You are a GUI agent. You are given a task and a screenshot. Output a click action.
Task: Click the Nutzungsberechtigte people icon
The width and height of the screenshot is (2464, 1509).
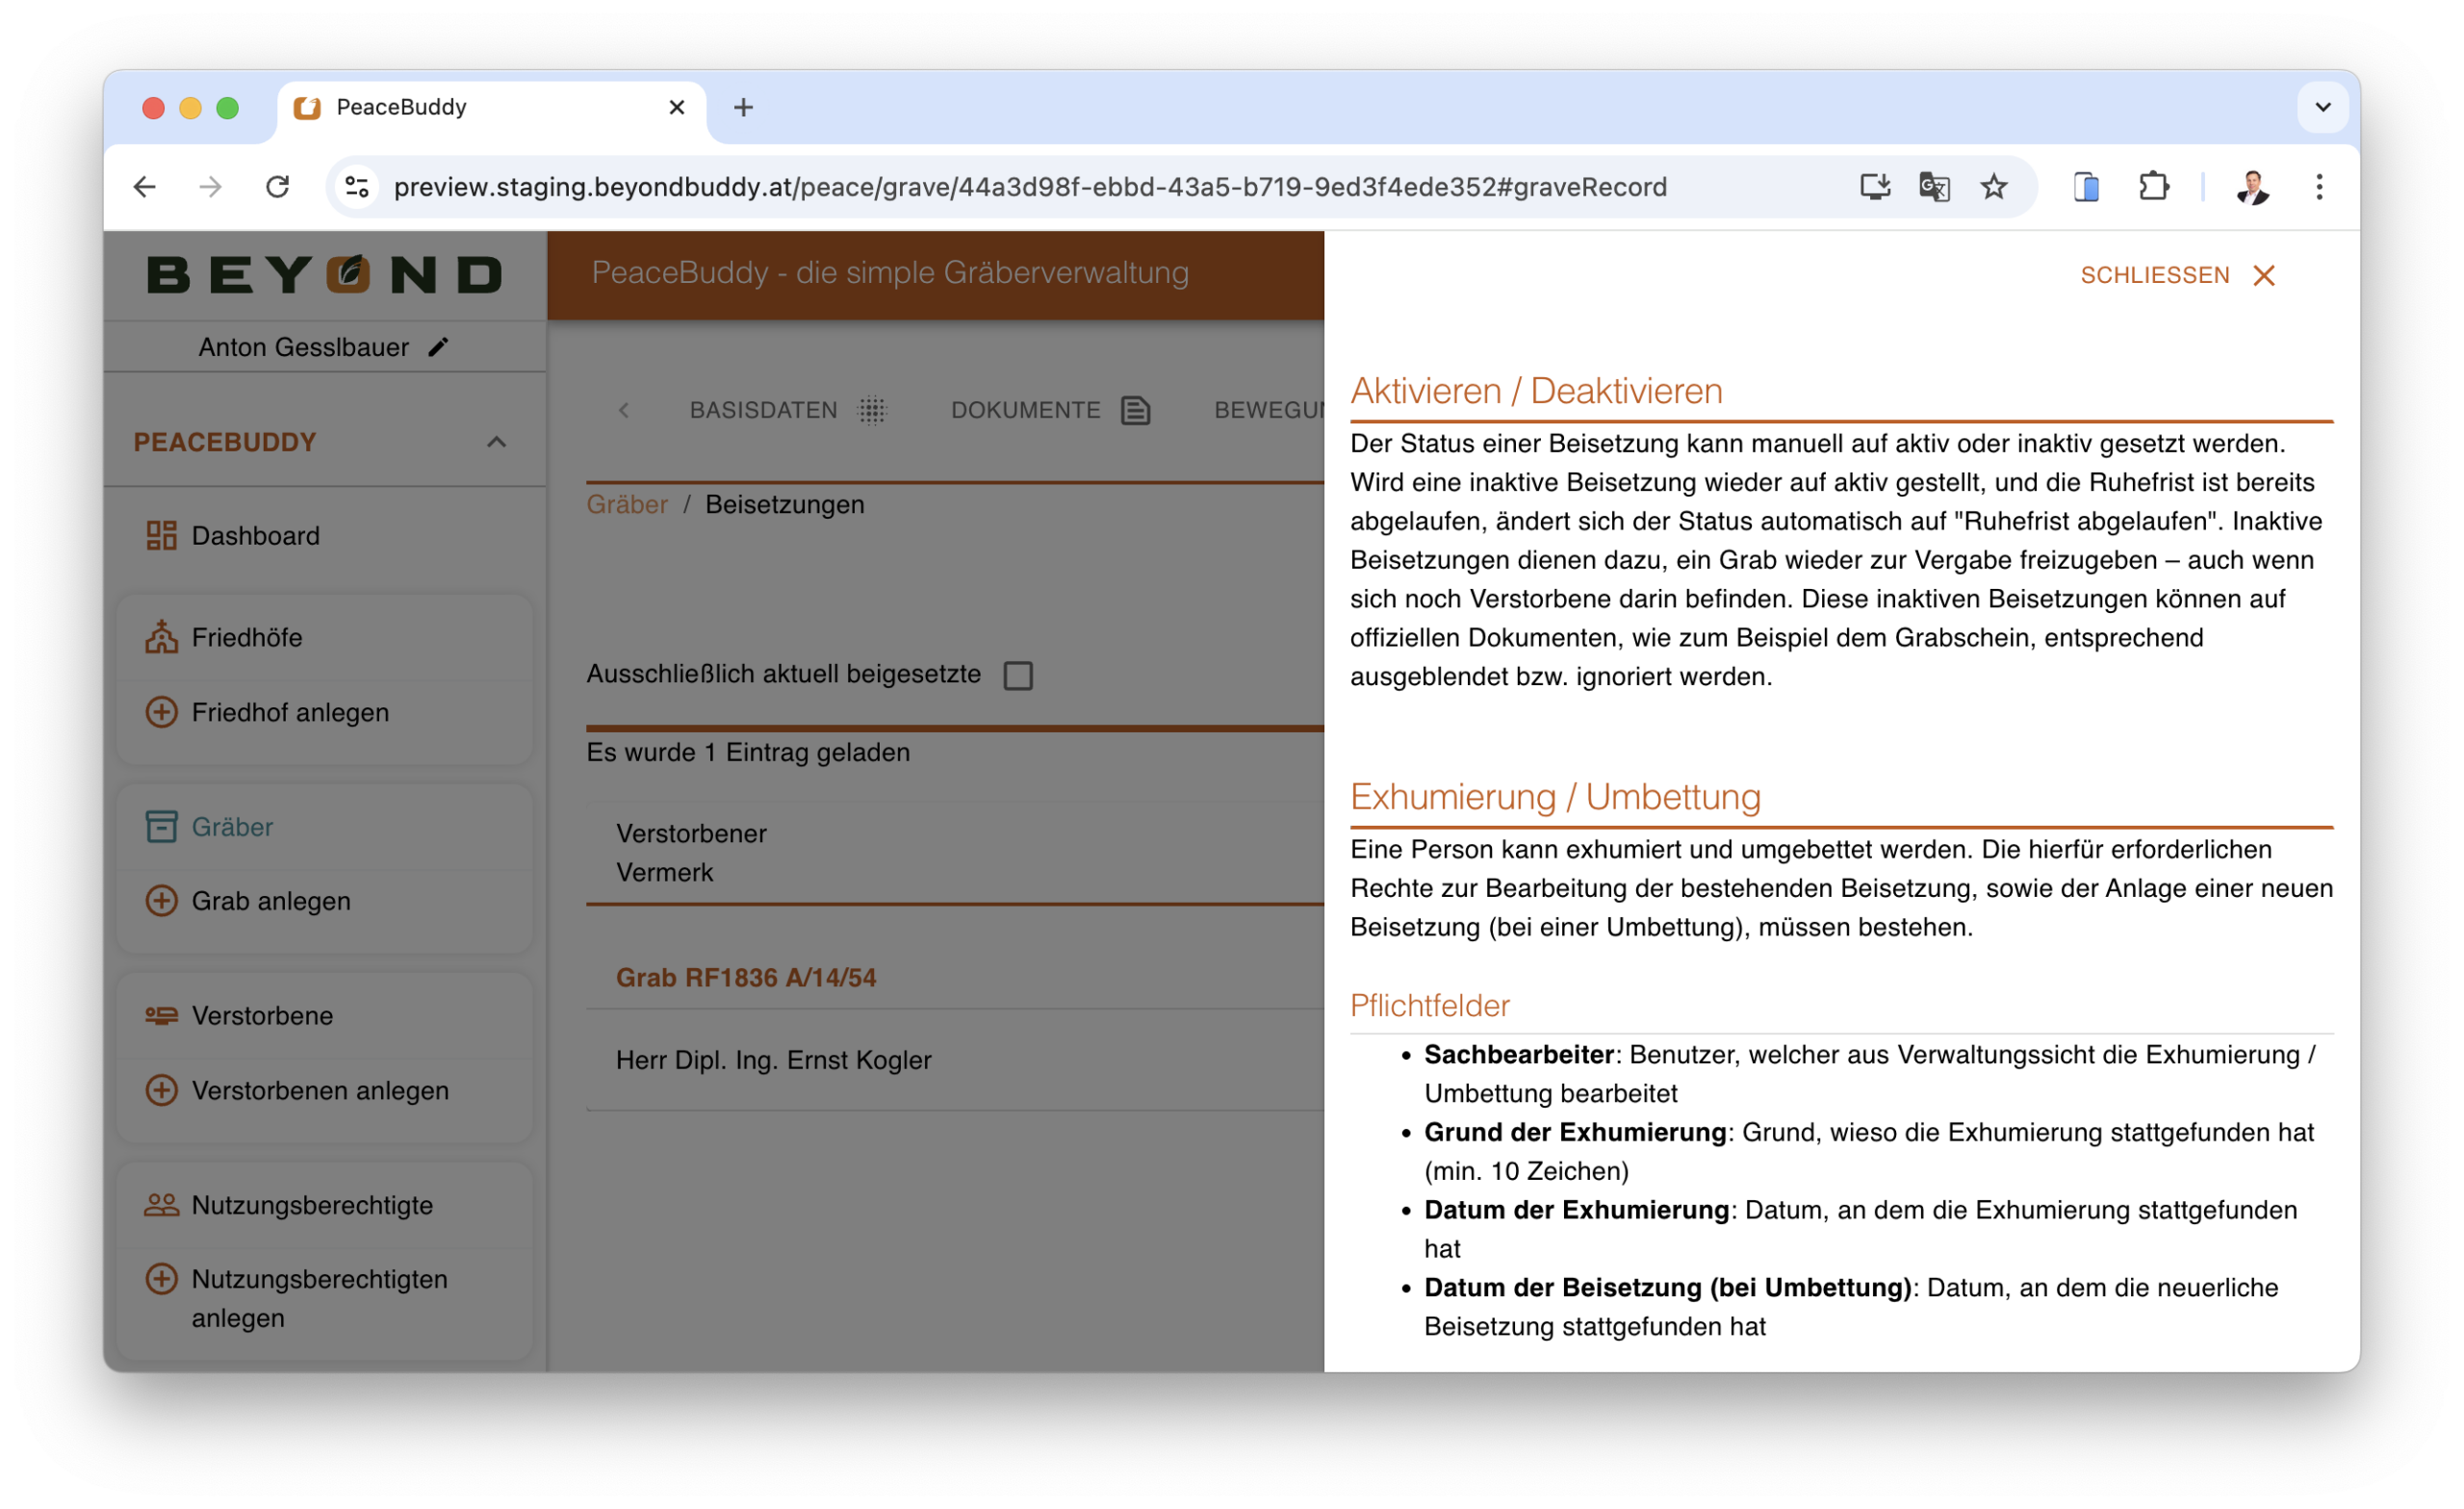click(x=161, y=1205)
